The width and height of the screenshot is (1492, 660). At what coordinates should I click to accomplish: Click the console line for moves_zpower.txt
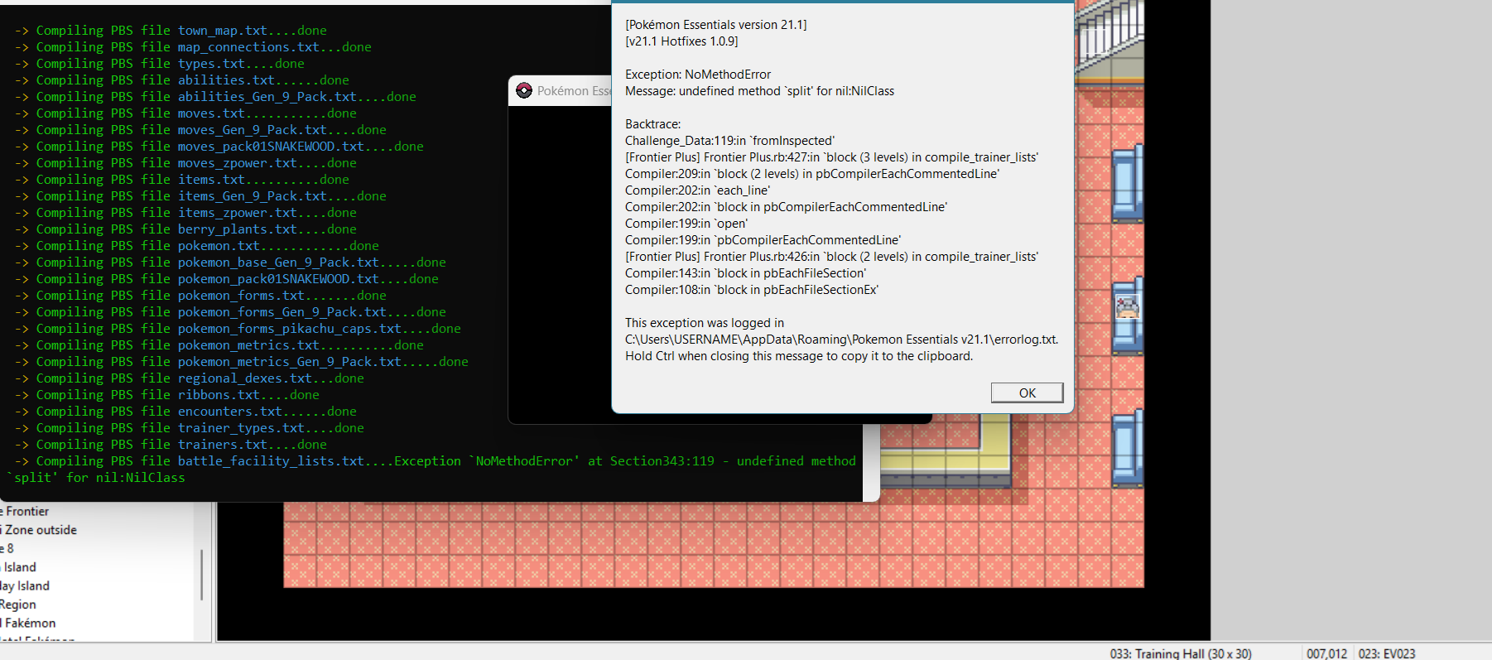185,163
